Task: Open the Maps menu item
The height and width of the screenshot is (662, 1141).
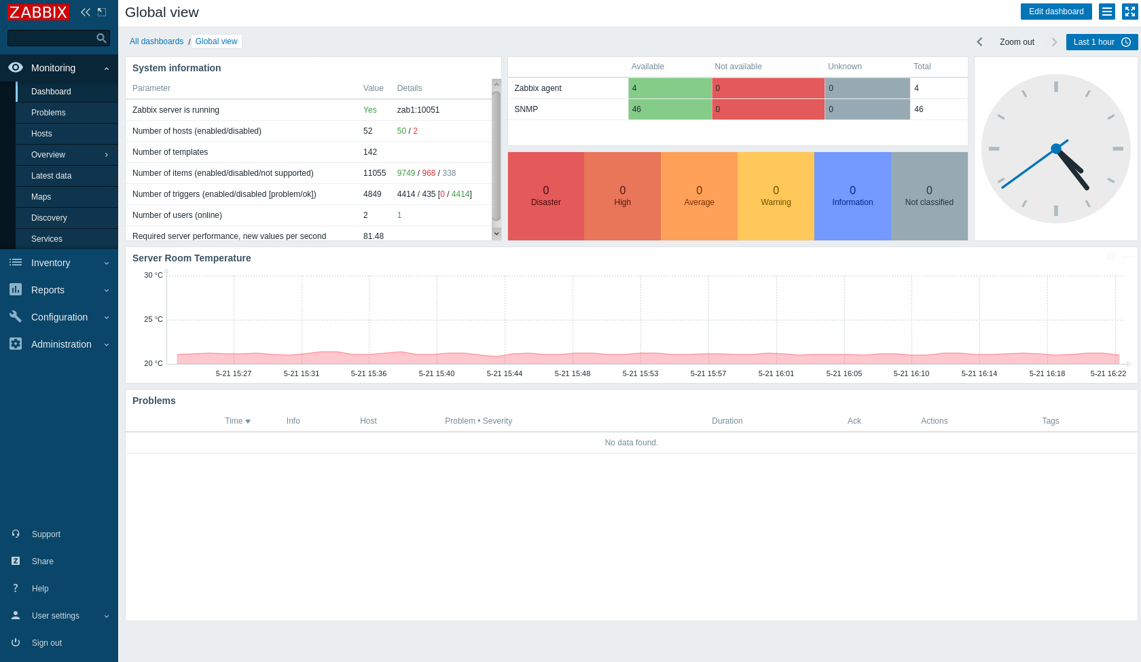Action: pyautogui.click(x=67, y=197)
